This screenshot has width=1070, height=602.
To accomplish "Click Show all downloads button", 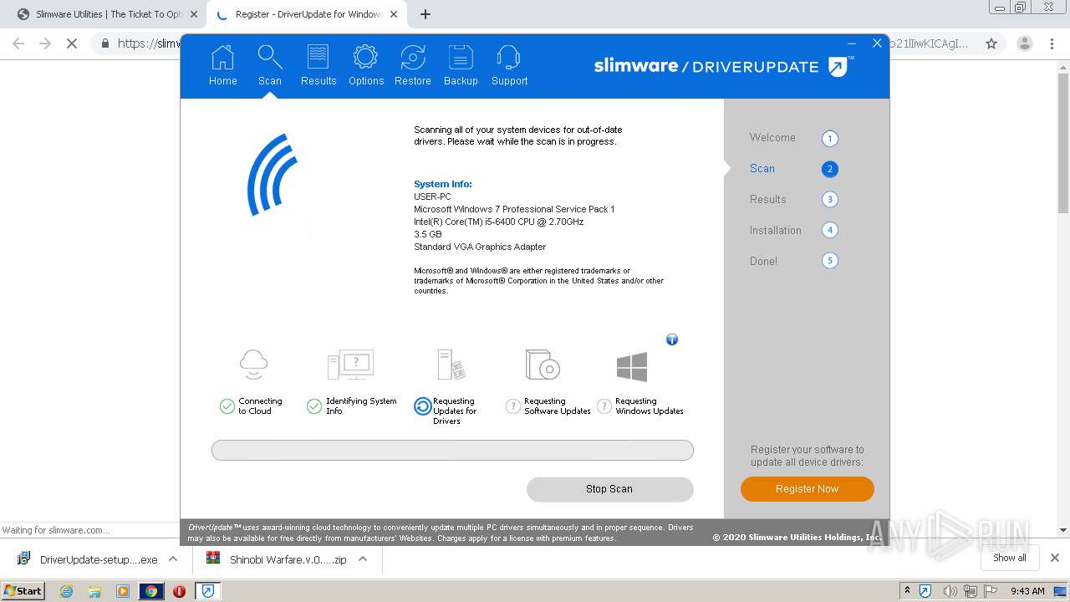I will coord(1009,558).
